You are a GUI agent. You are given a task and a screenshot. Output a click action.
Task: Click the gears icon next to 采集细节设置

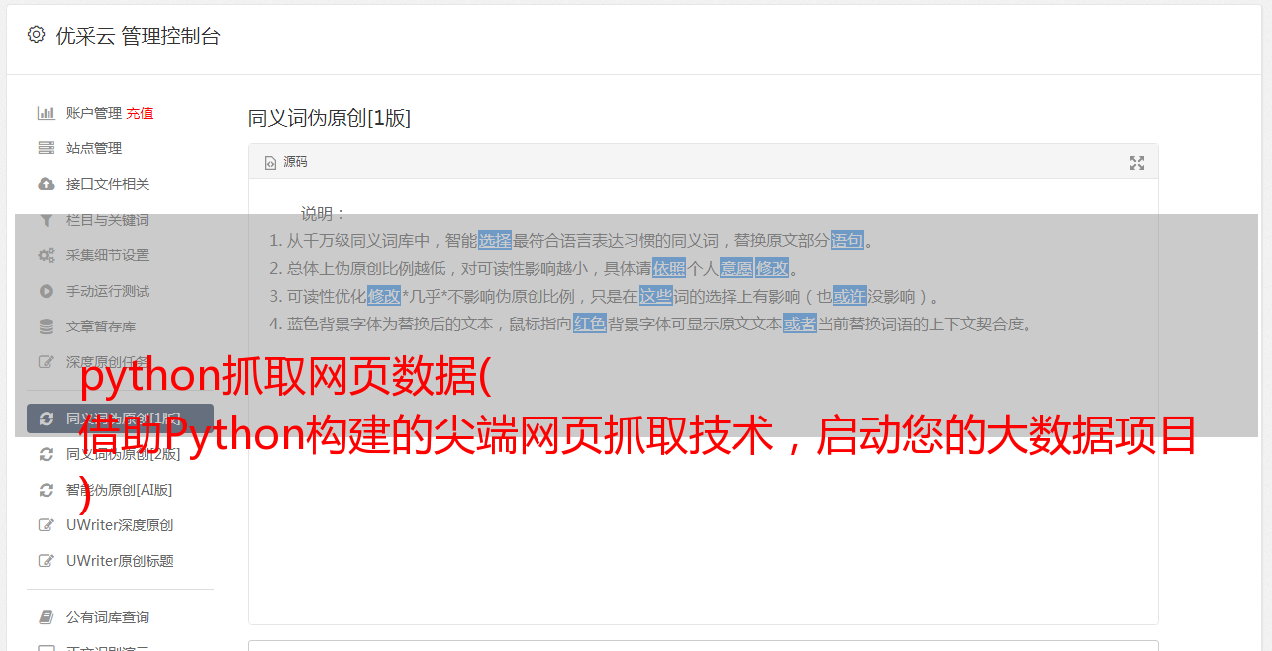point(46,255)
